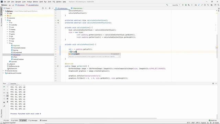220x124 pixels.
Task: Click the Build Project hammer icon
Action: (x=167, y=5)
